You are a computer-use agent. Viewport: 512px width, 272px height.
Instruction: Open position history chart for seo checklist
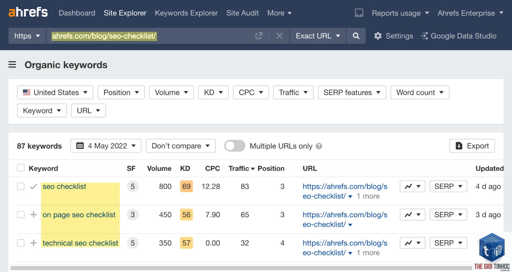coord(412,186)
